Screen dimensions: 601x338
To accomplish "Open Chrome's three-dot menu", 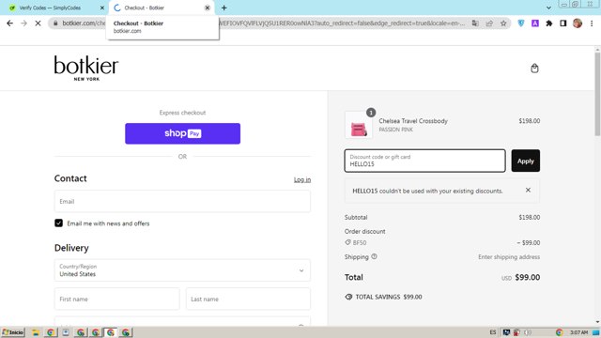I will pyautogui.click(x=592, y=23).
